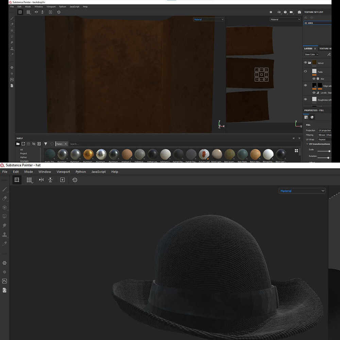The height and width of the screenshot is (340, 340).
Task: Open Material dropdown in backdrop 2D viewport
Action: 285,19
